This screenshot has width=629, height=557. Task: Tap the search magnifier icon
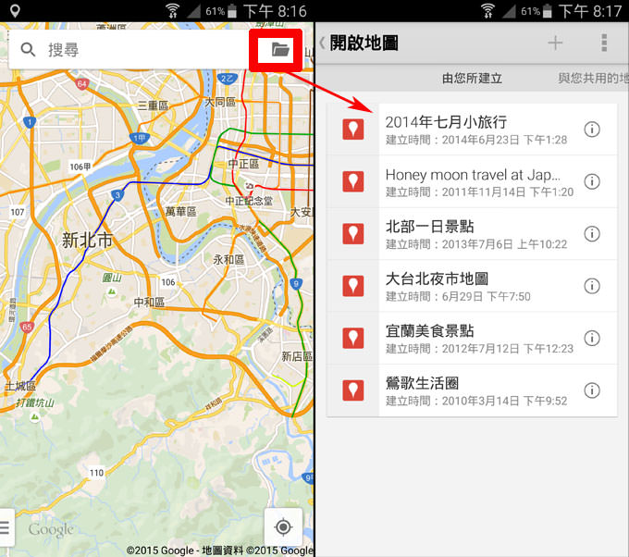(x=28, y=50)
